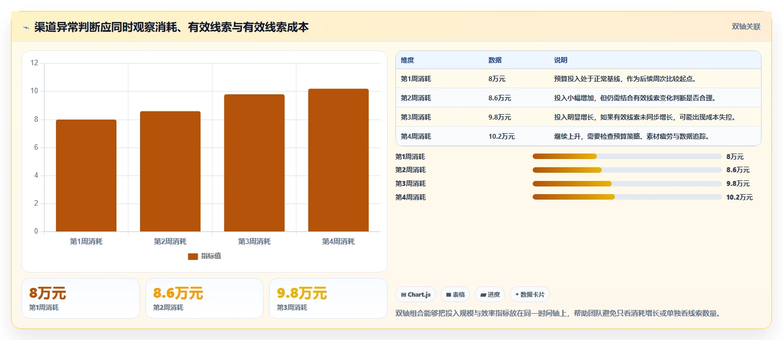Click the 数据卡片 tag chip
Screen dimensions: 783x340
(x=530, y=294)
